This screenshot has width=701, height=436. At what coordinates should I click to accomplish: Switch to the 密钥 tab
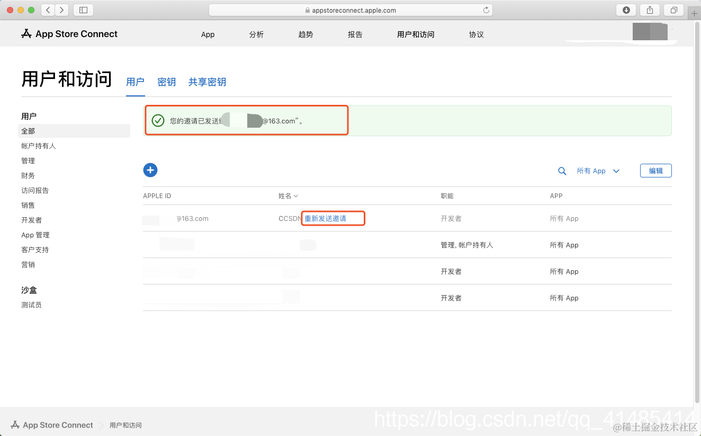[167, 82]
